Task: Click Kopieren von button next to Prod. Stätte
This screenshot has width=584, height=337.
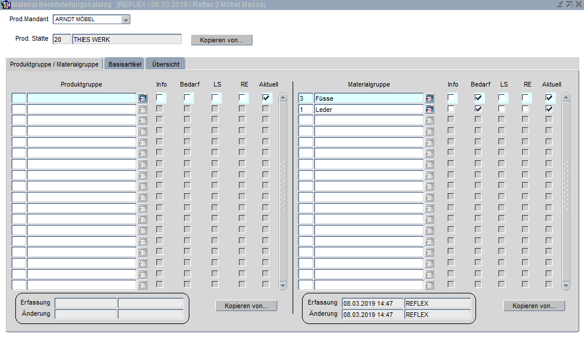Action: tap(221, 40)
